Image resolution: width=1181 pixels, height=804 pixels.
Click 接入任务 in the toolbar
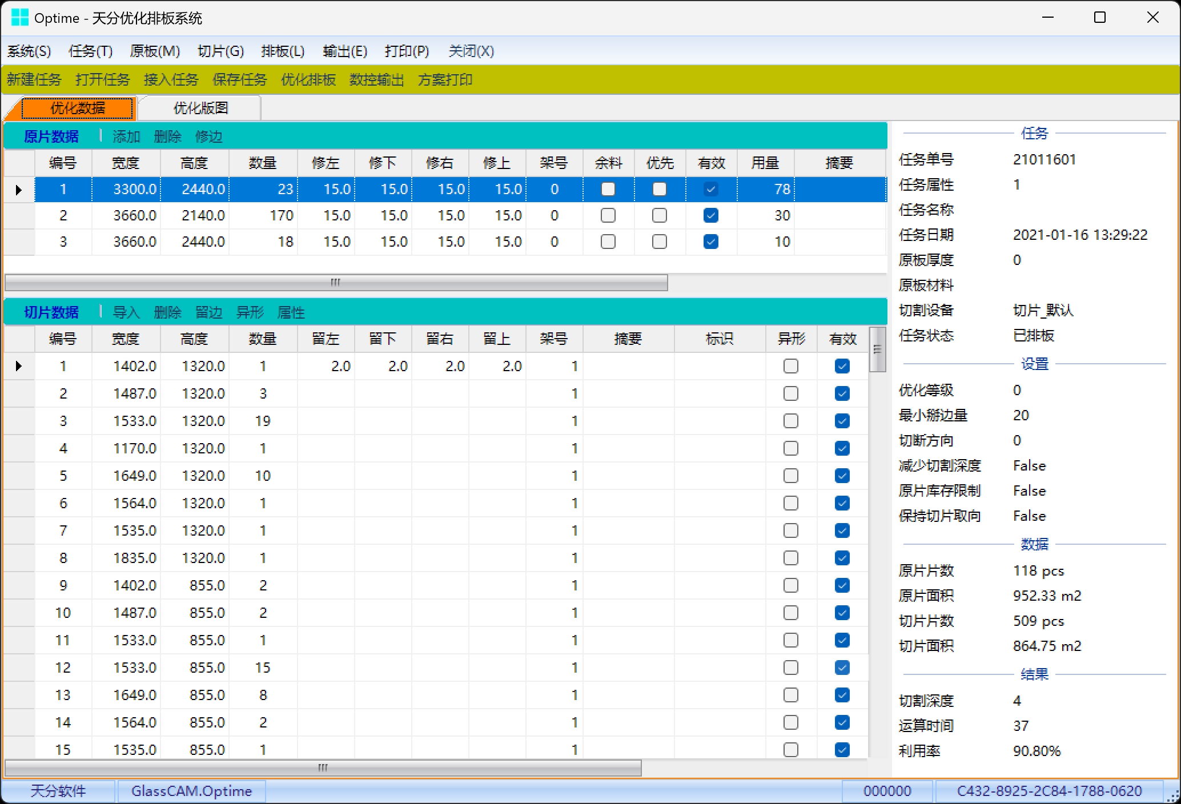coord(171,79)
